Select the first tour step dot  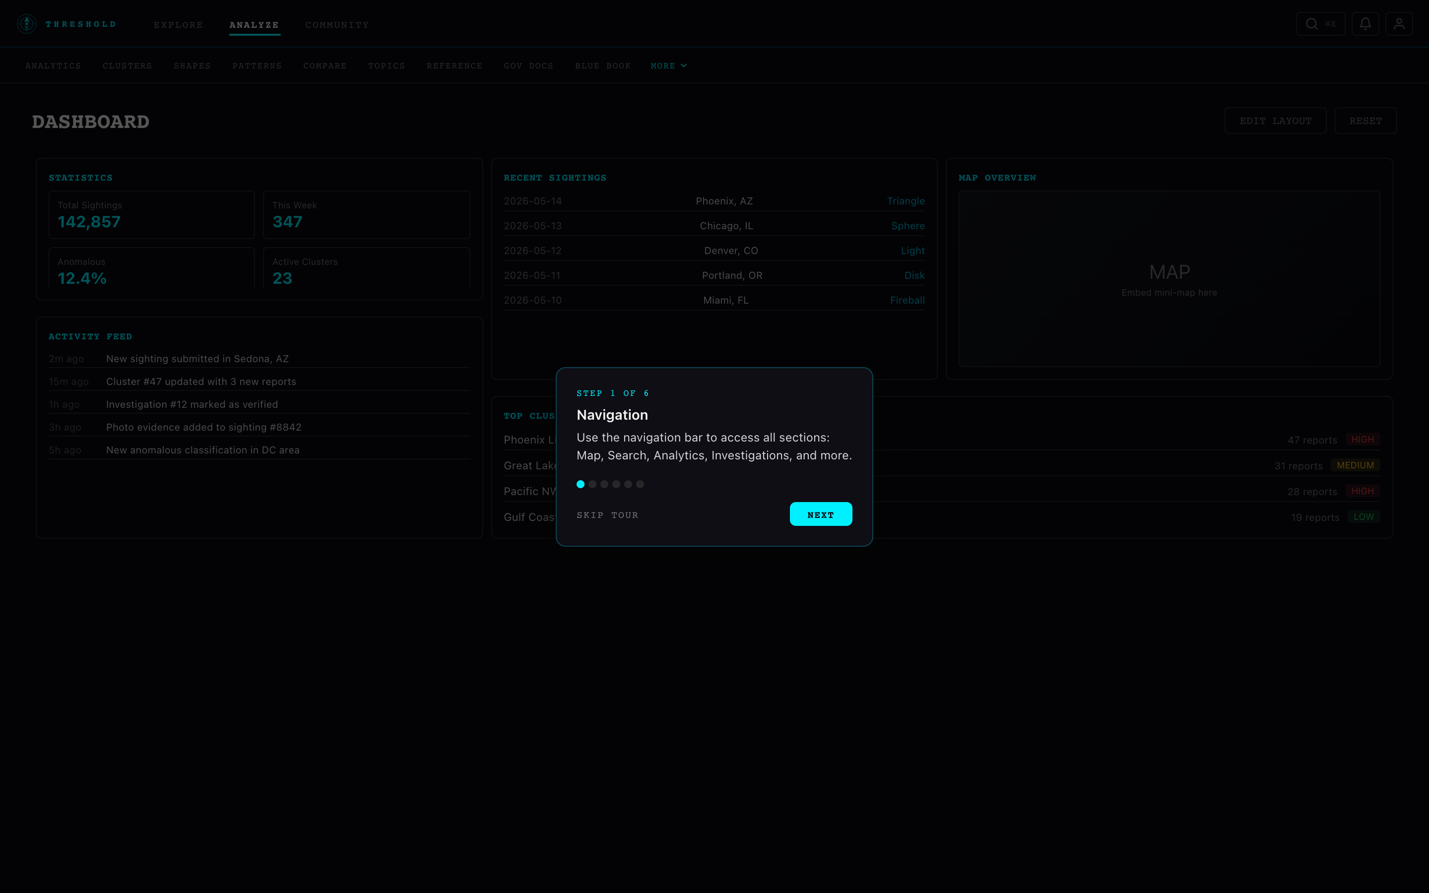click(x=581, y=484)
